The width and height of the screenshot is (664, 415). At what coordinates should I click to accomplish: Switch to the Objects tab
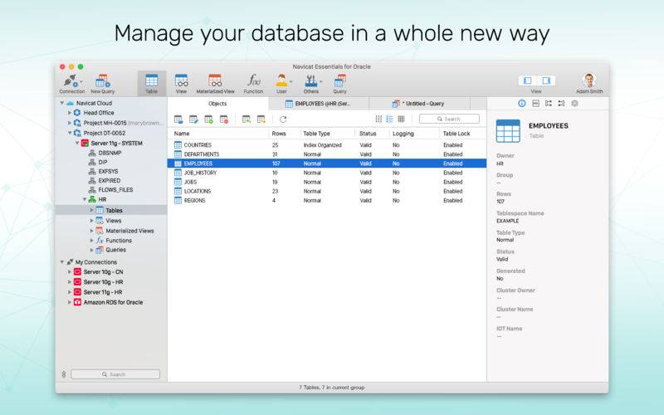click(217, 104)
